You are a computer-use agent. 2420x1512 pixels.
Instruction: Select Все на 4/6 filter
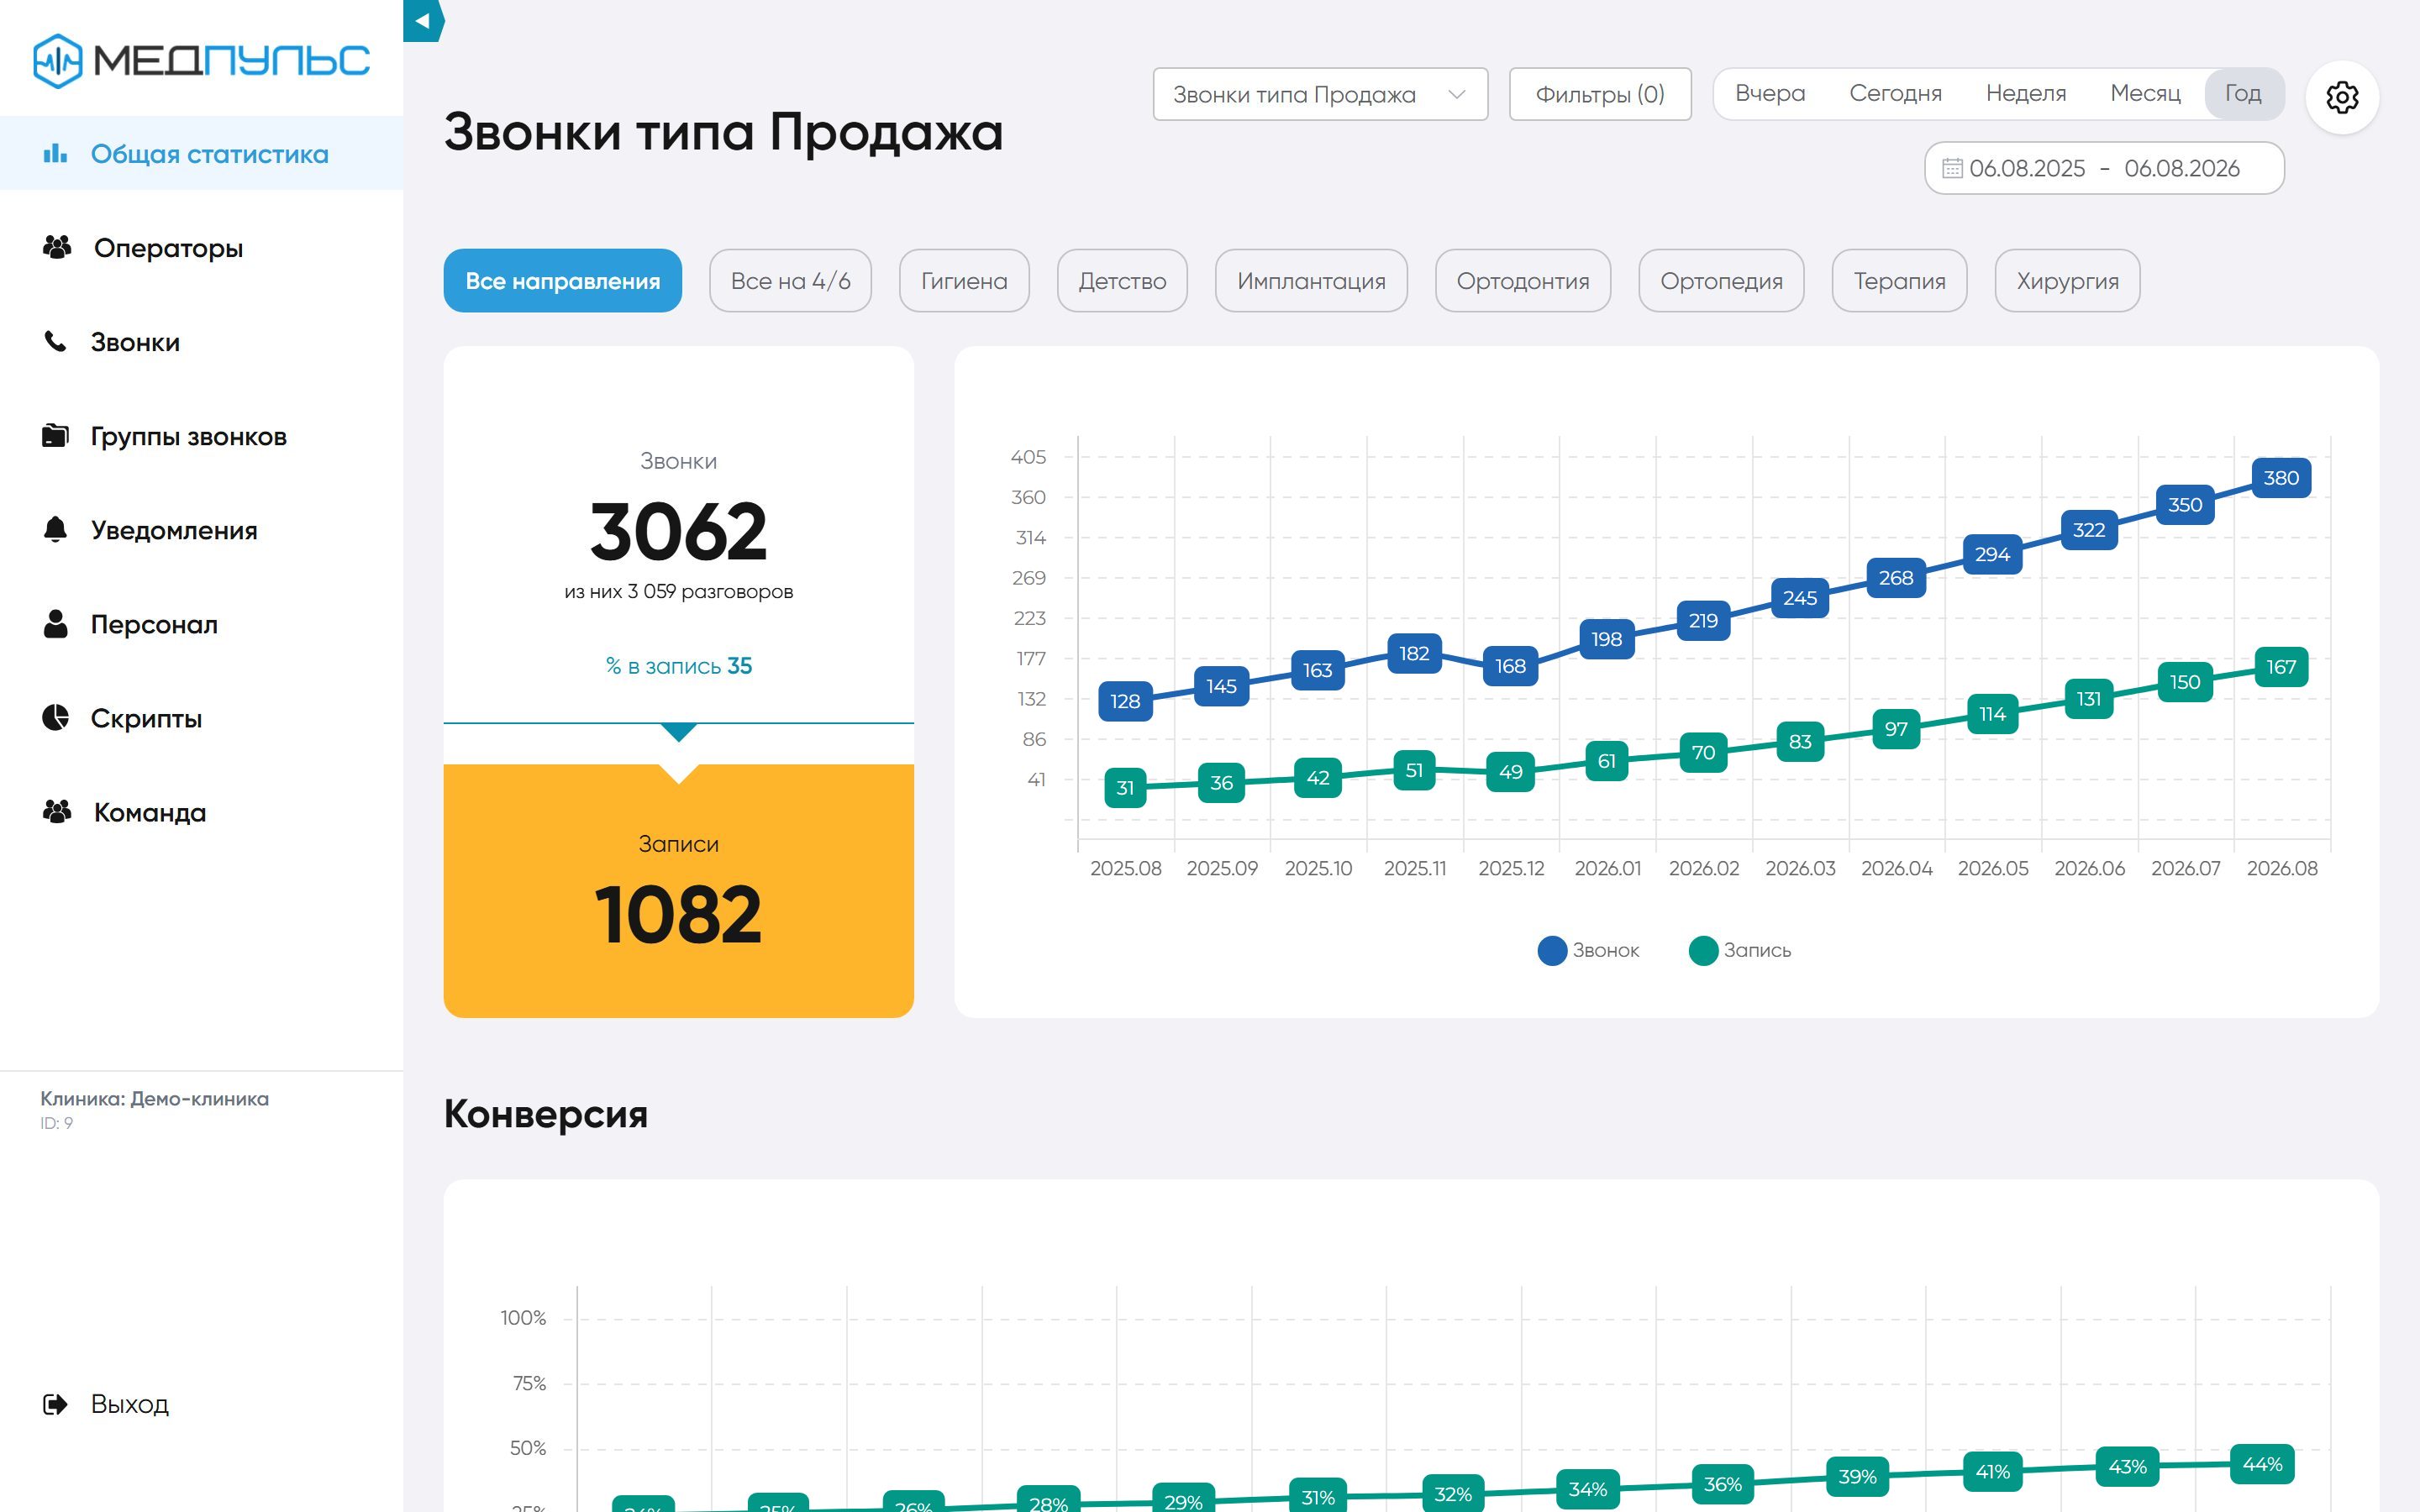point(790,281)
